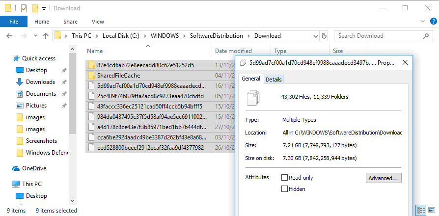Open the recent locations dropdown
The height and width of the screenshot is (216, 439).
(35, 36)
